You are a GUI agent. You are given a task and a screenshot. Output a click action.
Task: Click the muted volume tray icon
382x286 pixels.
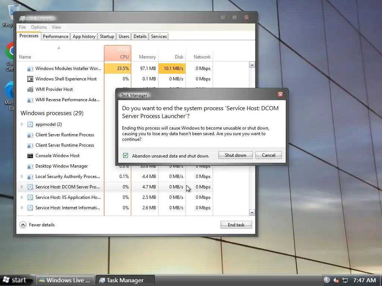(x=336, y=280)
